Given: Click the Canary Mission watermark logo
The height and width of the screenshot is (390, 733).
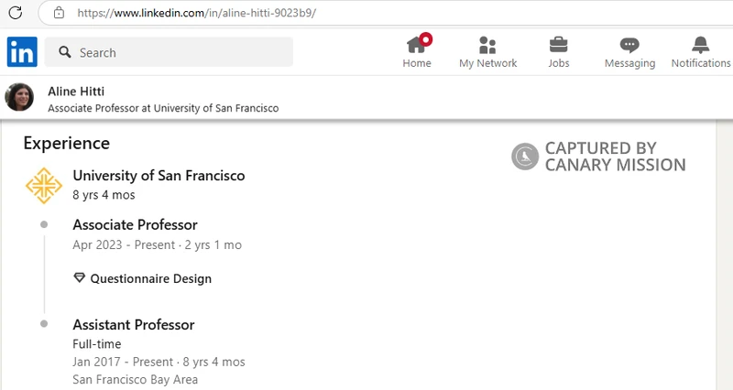Looking at the screenshot, I should [x=525, y=157].
